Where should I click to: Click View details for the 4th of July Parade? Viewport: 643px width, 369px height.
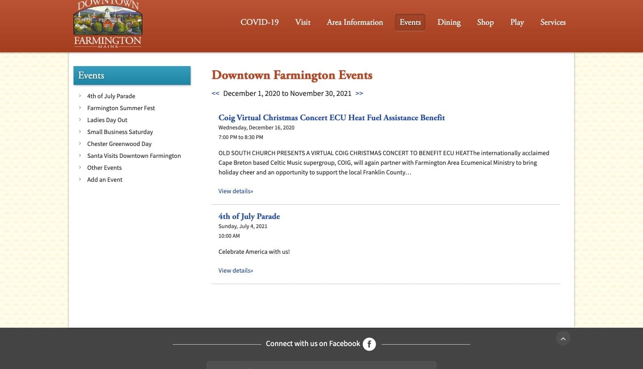(x=236, y=270)
